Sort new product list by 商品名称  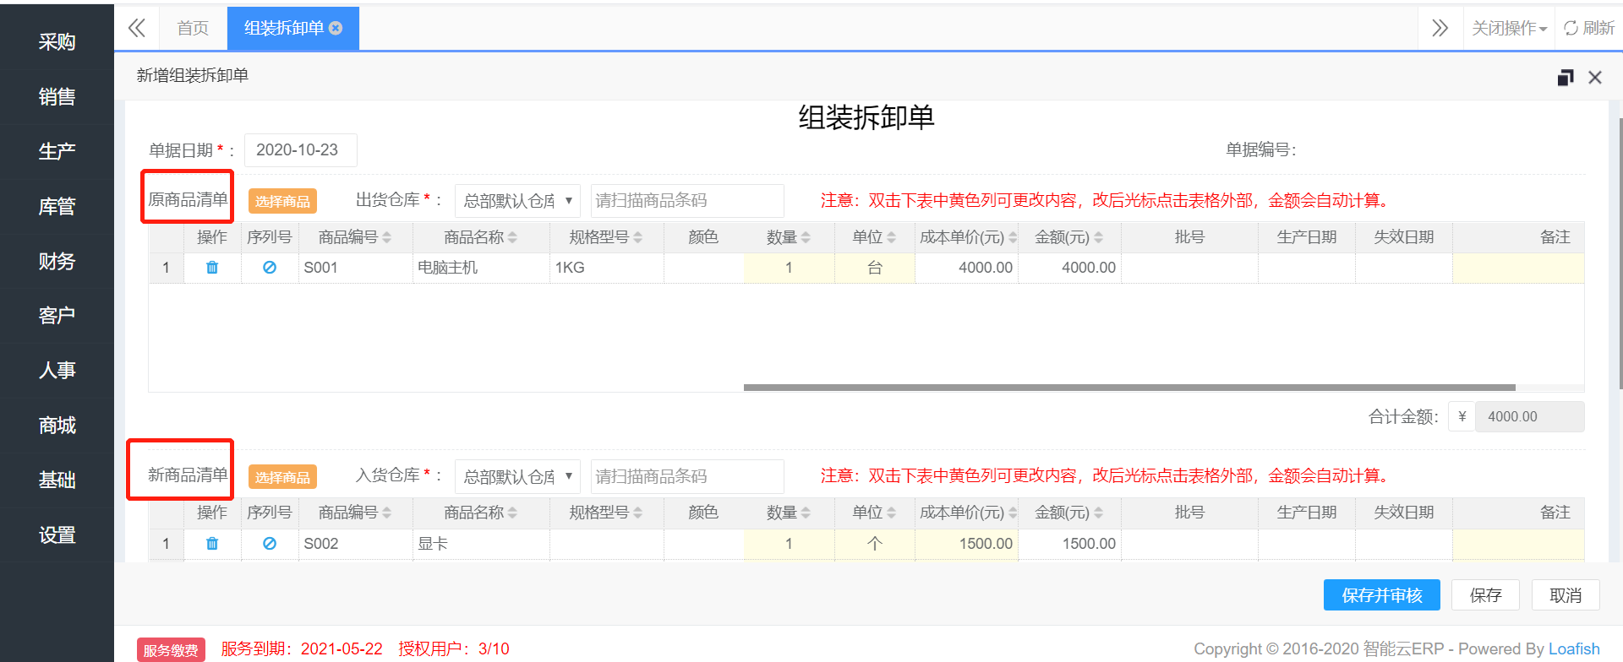click(x=512, y=513)
